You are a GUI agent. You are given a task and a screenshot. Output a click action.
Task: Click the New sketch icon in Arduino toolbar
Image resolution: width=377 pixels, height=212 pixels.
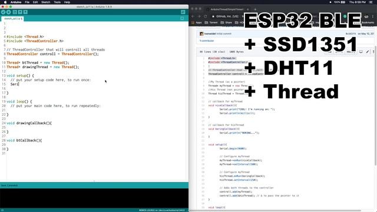point(15,12)
